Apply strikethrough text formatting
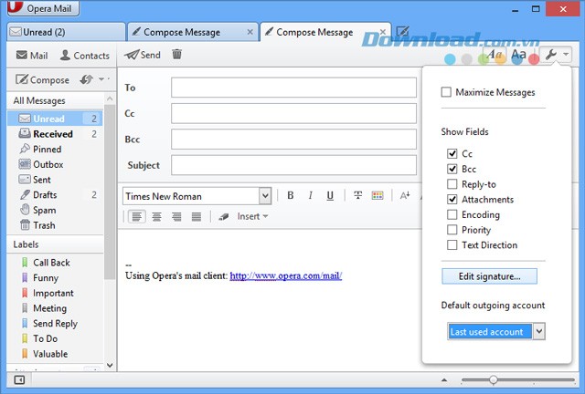 [357, 195]
